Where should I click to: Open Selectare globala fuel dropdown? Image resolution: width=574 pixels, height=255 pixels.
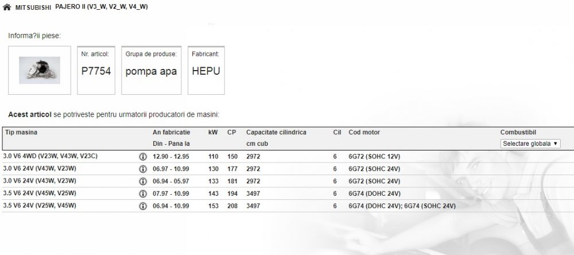[530, 144]
